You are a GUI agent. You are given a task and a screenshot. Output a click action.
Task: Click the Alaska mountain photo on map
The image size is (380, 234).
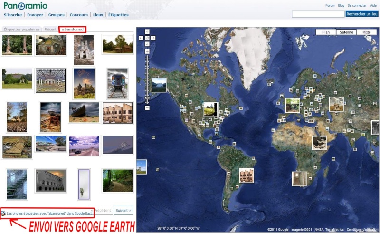point(159,85)
